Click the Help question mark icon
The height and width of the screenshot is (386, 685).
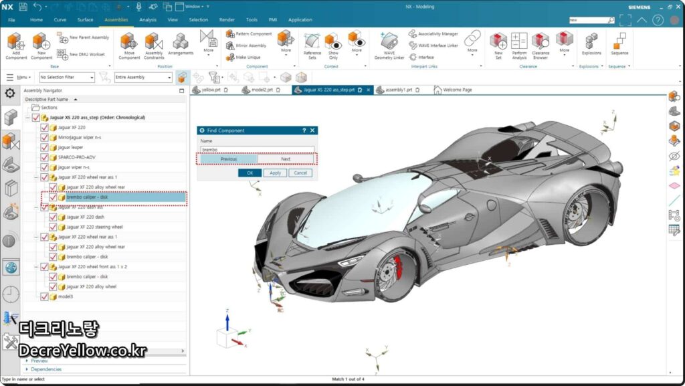(658, 20)
